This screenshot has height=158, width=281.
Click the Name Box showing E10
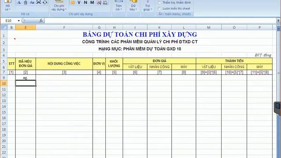point(9,21)
